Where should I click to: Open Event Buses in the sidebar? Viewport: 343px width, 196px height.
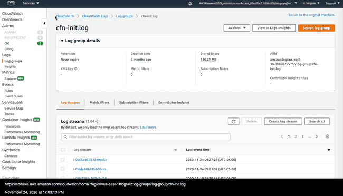pos(14,96)
